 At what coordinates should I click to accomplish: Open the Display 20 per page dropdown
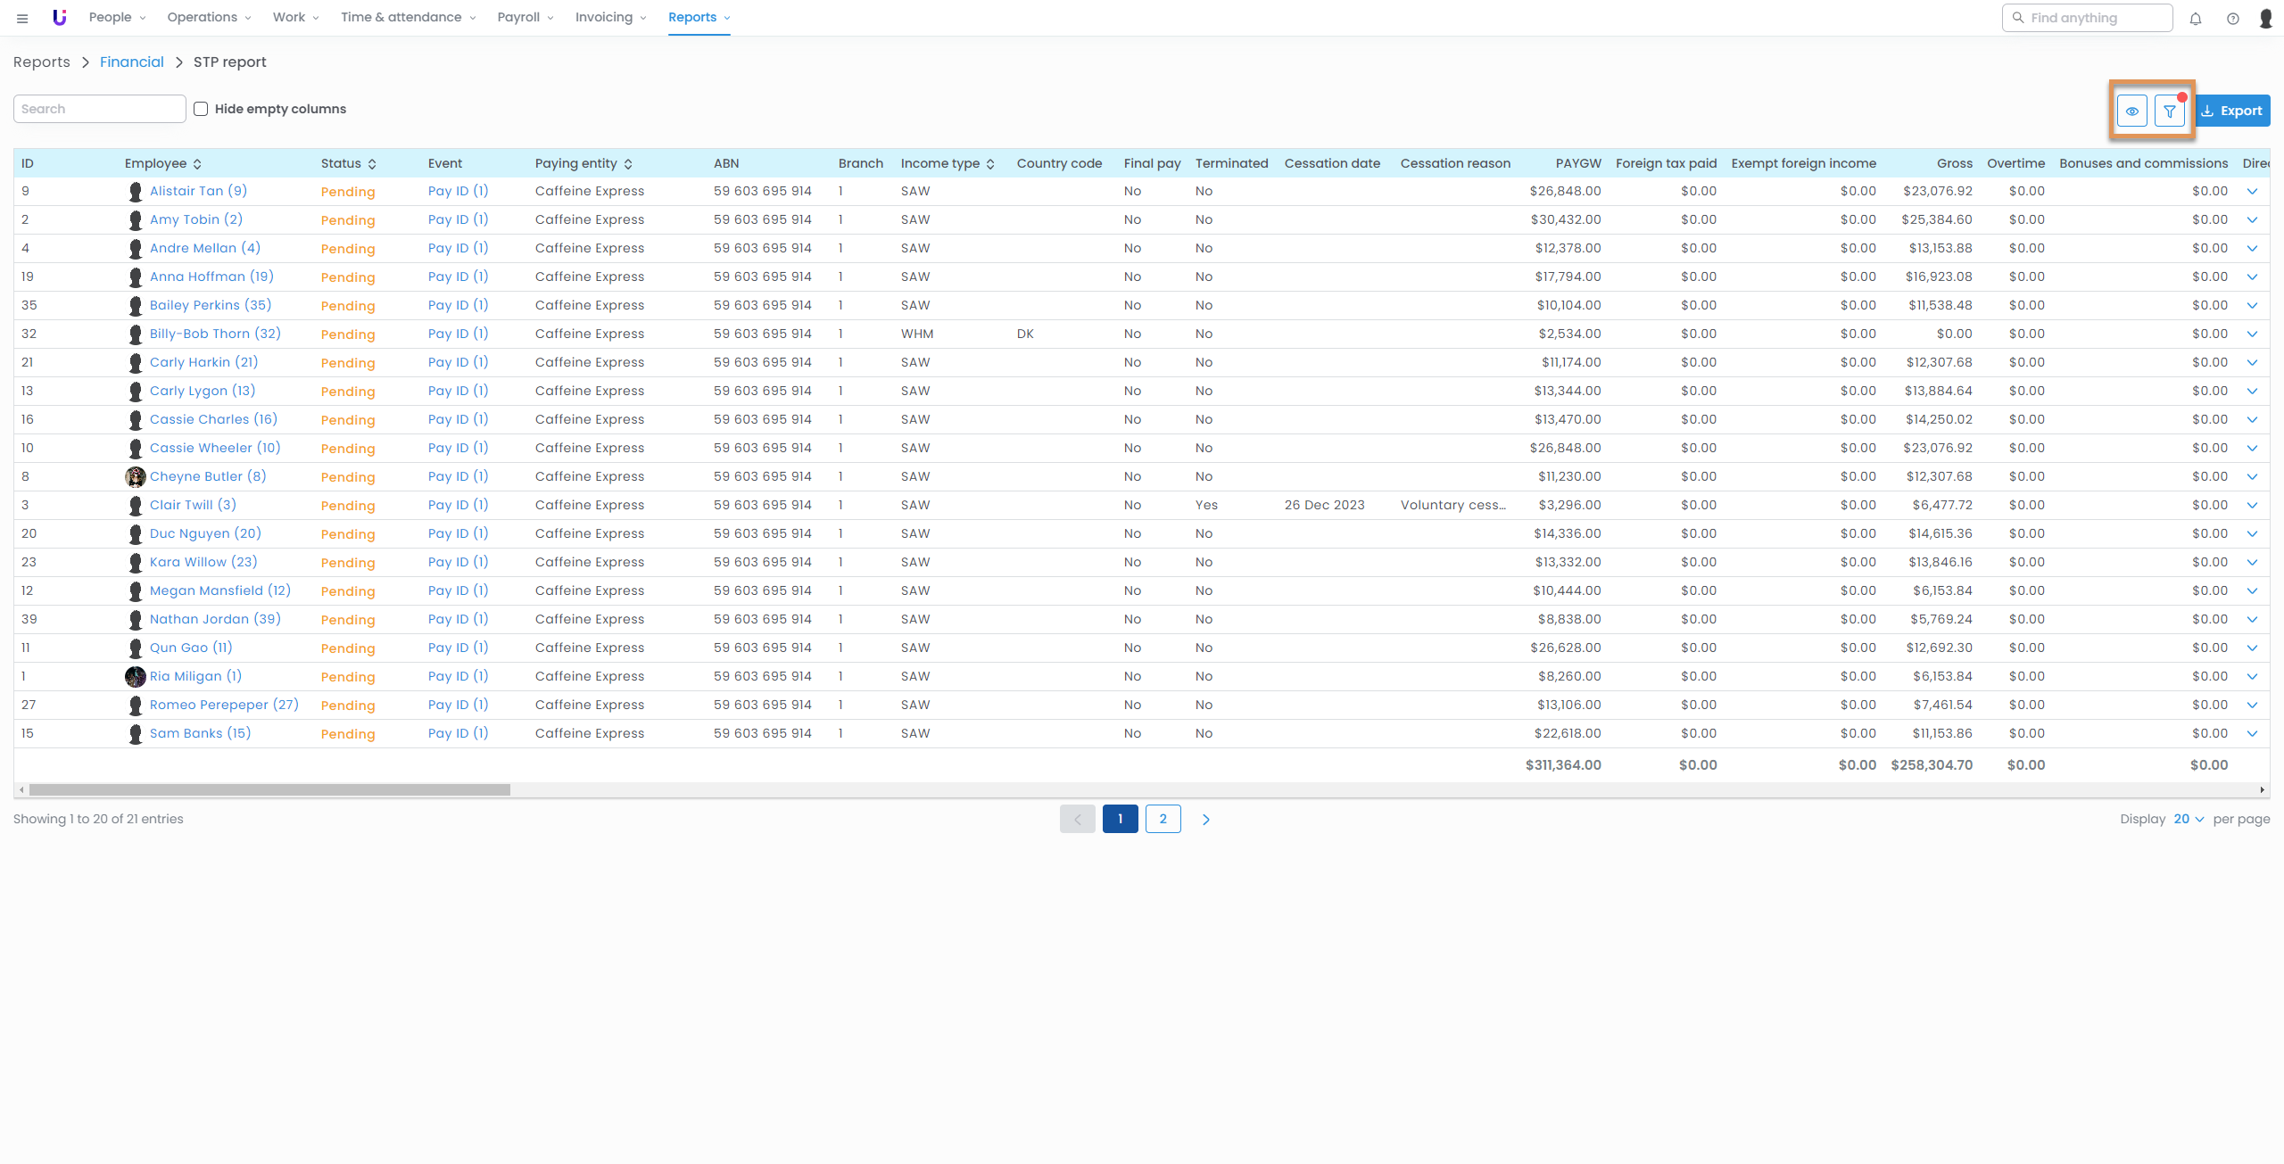(2188, 819)
